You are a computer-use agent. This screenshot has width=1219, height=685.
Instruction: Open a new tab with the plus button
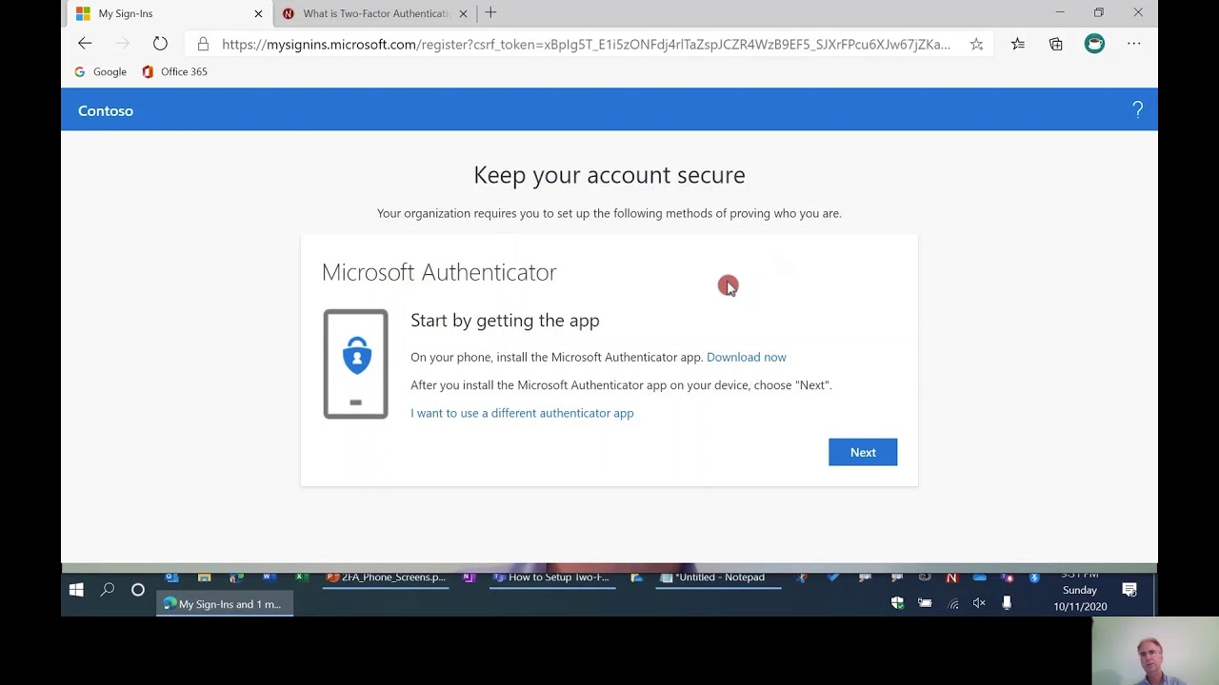490,13
